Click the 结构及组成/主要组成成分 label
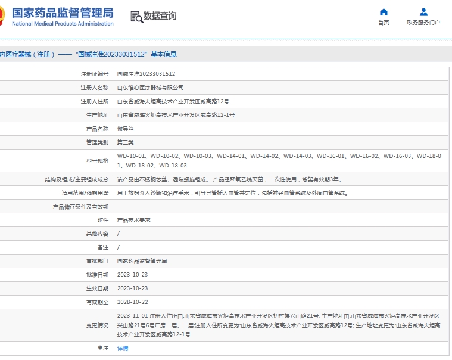This screenshot has width=452, height=360. pyautogui.click(x=77, y=179)
